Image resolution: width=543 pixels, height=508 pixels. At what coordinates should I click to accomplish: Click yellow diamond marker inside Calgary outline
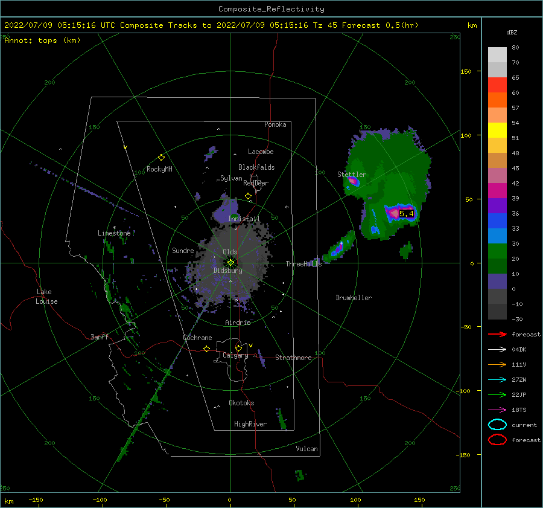click(238, 348)
